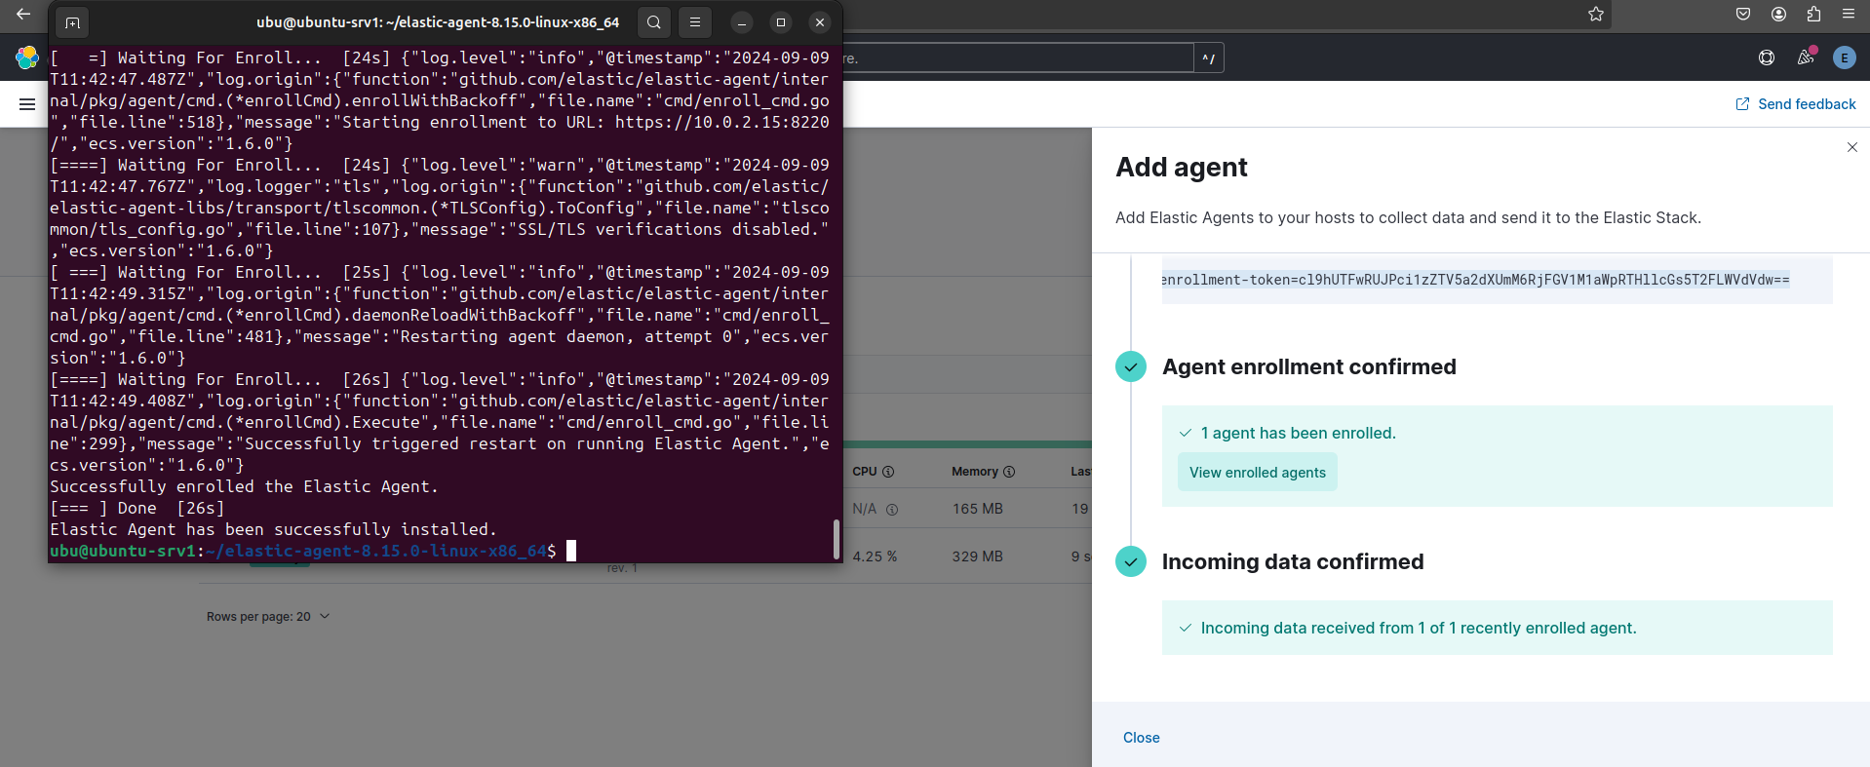Open the Kibana help lifebuoy icon

click(1767, 58)
